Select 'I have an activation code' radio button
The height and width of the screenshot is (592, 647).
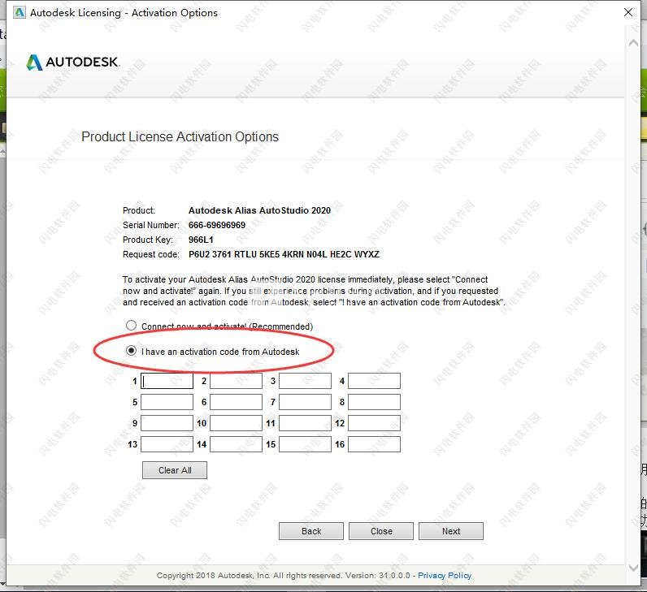[x=131, y=351]
